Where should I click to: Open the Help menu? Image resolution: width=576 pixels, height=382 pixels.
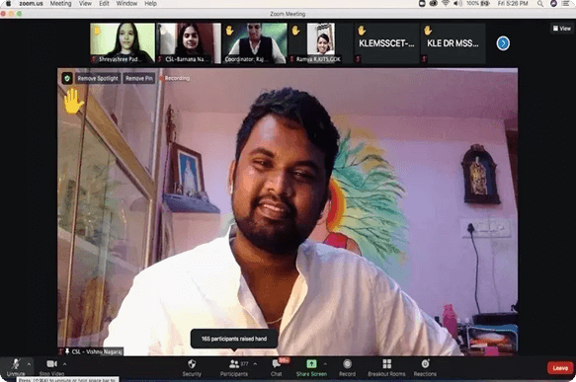150,4
